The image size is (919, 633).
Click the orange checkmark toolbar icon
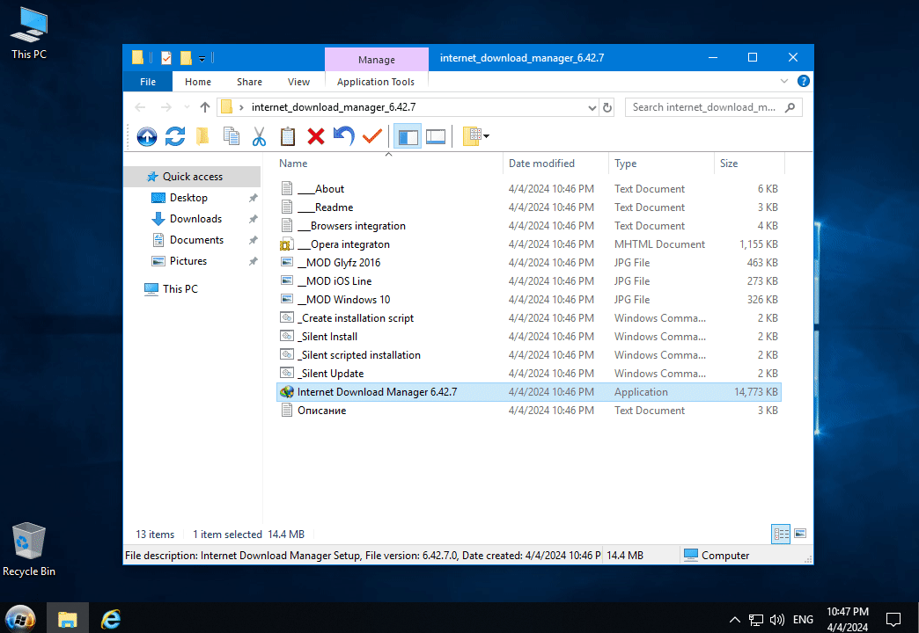click(372, 136)
